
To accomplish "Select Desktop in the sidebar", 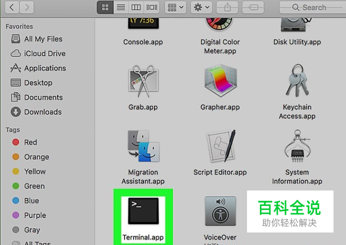I will [x=31, y=83].
